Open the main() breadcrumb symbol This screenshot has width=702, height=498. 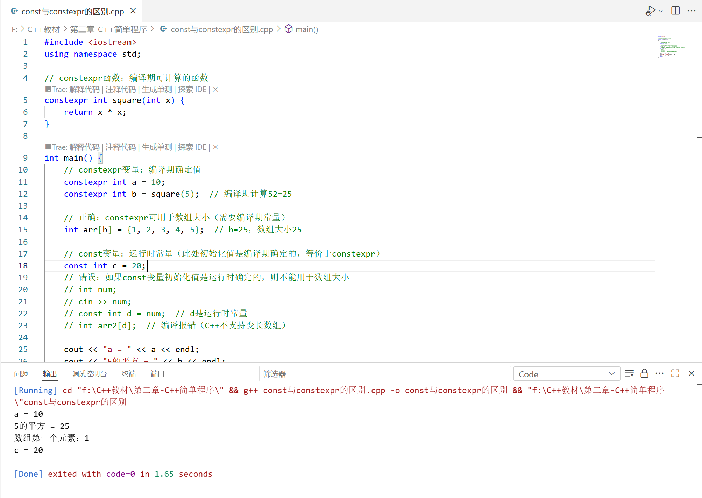tap(306, 29)
